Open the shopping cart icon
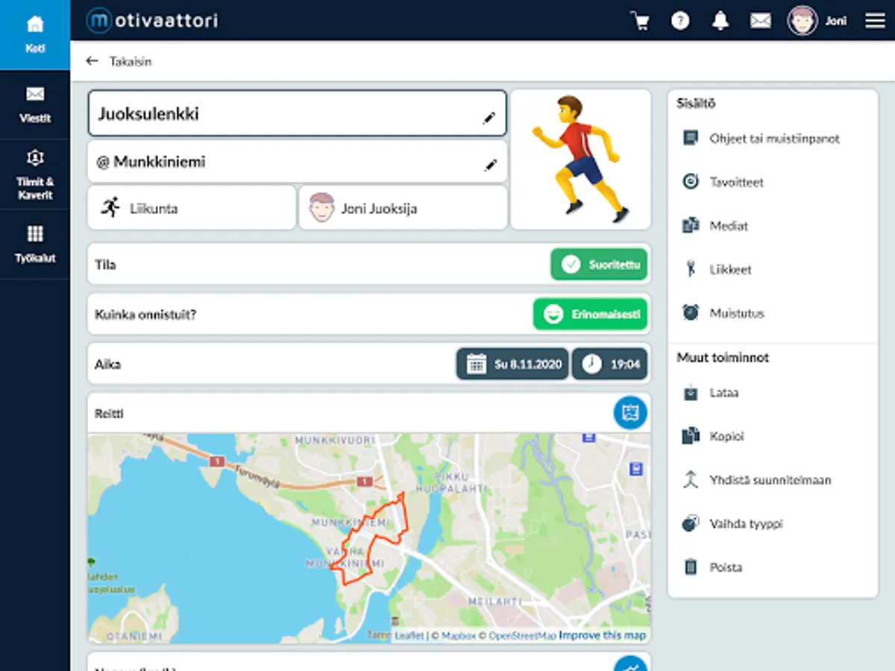Viewport: 895px width, 671px height. [x=640, y=21]
